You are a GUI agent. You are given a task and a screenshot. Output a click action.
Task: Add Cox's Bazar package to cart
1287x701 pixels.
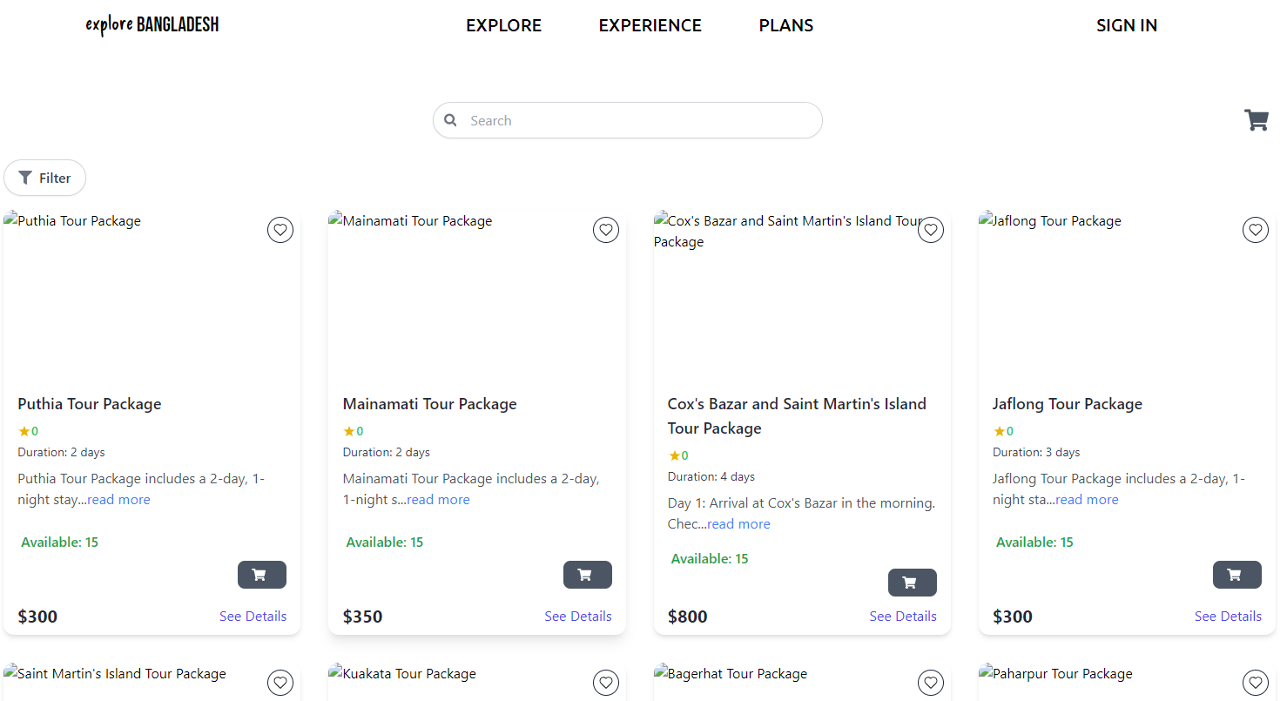click(913, 583)
